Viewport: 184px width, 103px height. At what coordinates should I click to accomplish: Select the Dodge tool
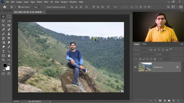(3, 47)
